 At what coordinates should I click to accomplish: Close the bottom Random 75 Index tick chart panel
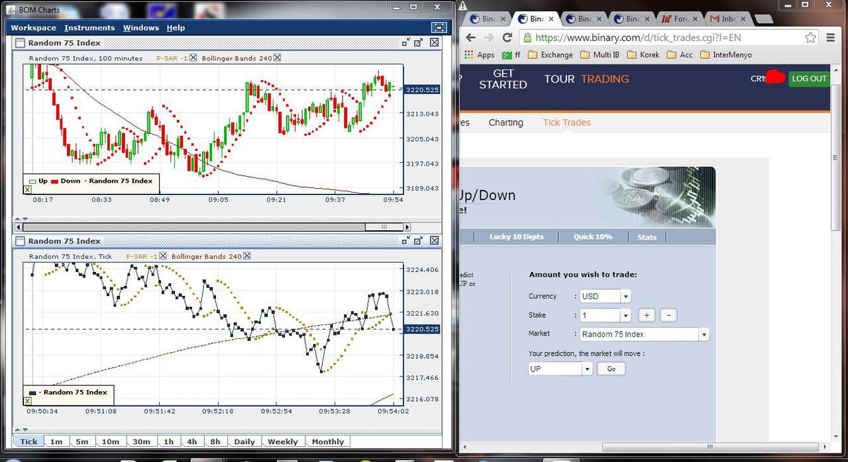(434, 241)
